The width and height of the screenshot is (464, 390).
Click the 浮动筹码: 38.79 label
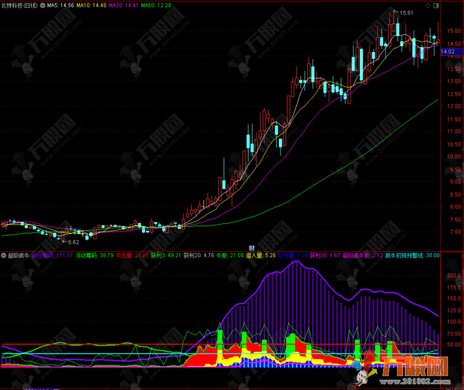point(94,256)
